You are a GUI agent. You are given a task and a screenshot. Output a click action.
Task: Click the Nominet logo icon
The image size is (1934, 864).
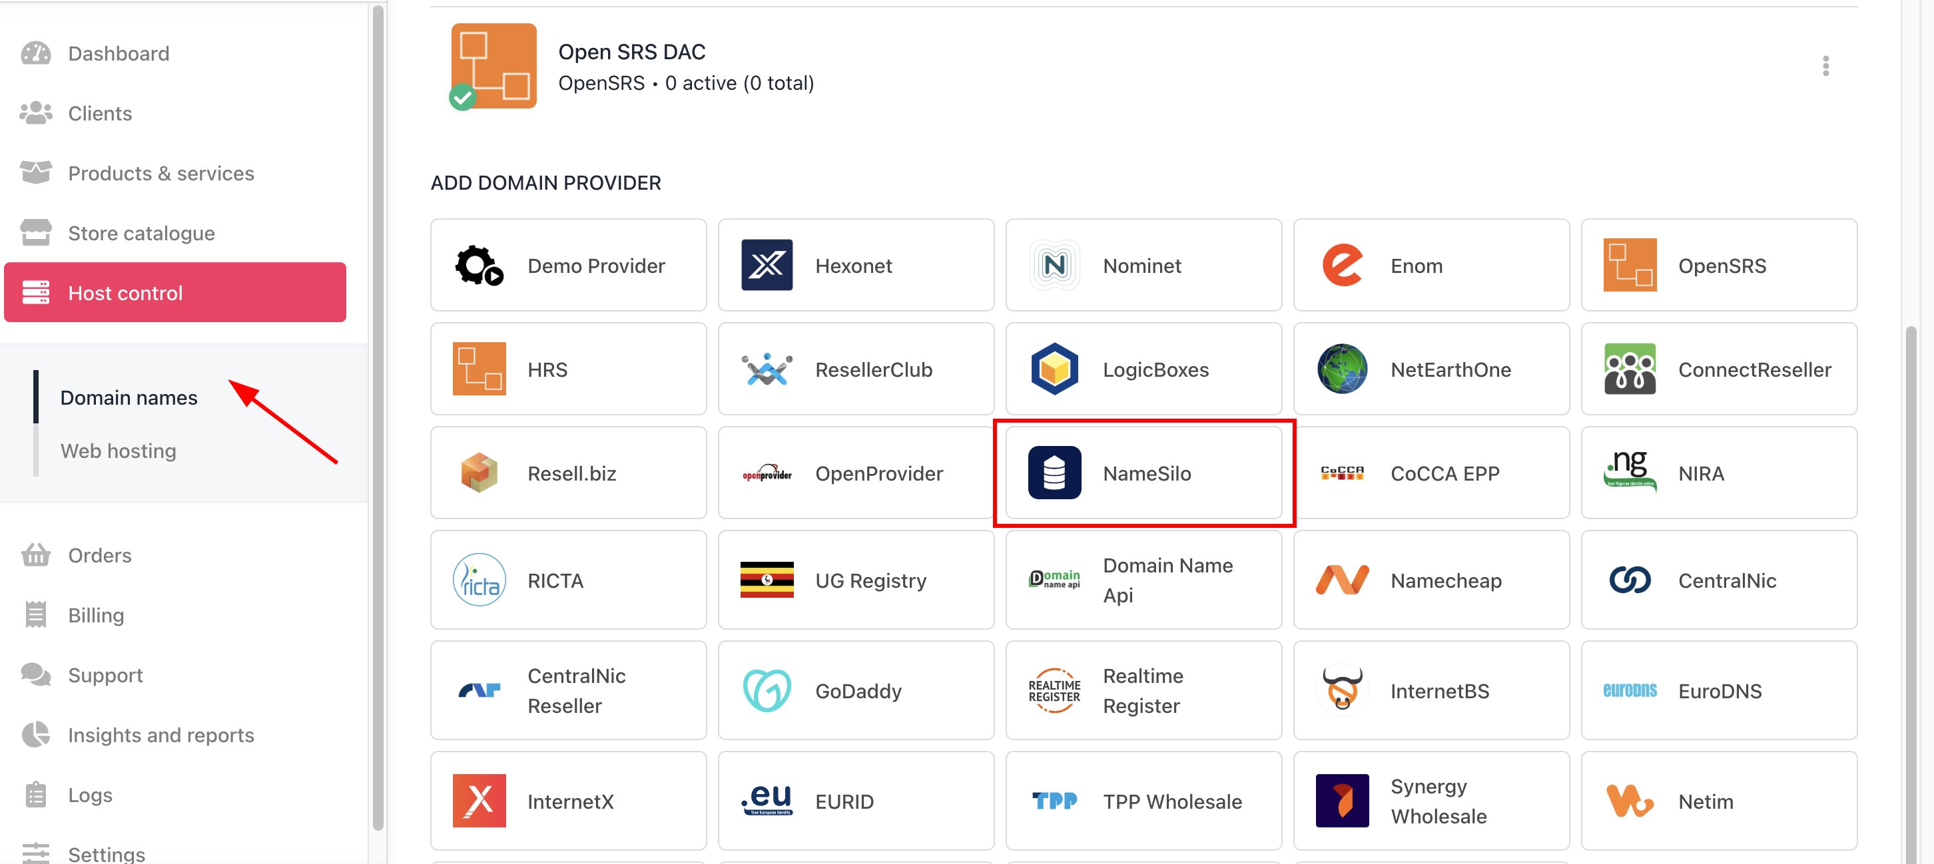coord(1054,266)
